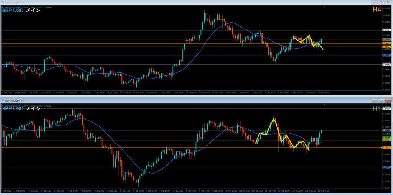Click 1.33300 on the H4 price scale
The image size is (393, 195).
pyautogui.click(x=386, y=90)
